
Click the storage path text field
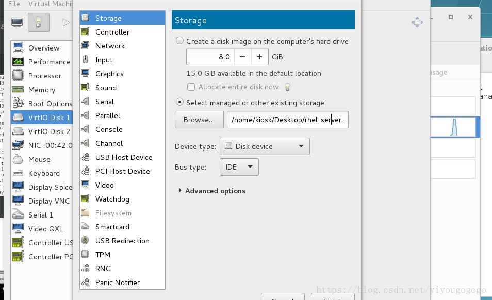coord(287,120)
